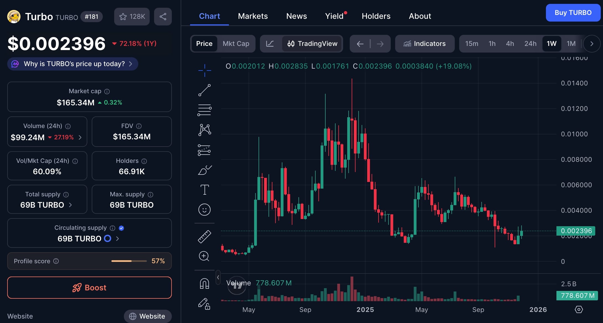Click the Buy TURBO button
Image resolution: width=603 pixels, height=323 pixels.
pyautogui.click(x=573, y=13)
